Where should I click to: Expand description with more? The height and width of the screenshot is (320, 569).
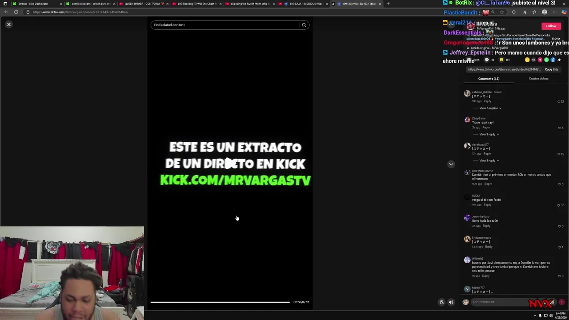coord(556,39)
